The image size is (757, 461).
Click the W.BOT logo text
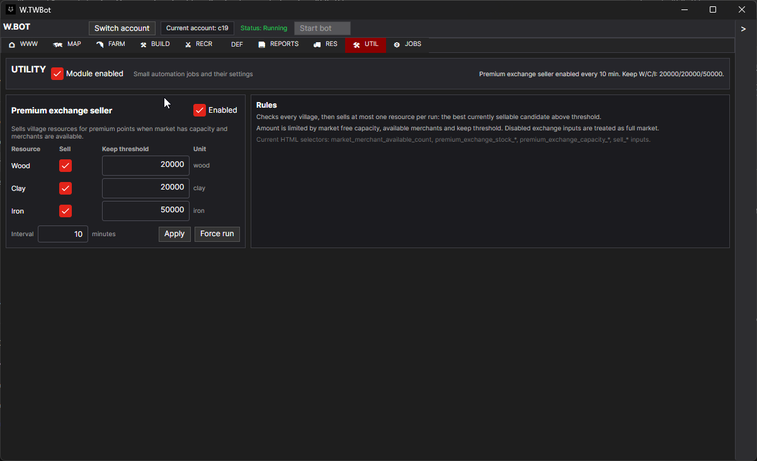pos(17,27)
